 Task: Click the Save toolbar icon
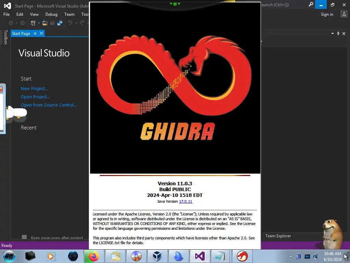point(52,23)
